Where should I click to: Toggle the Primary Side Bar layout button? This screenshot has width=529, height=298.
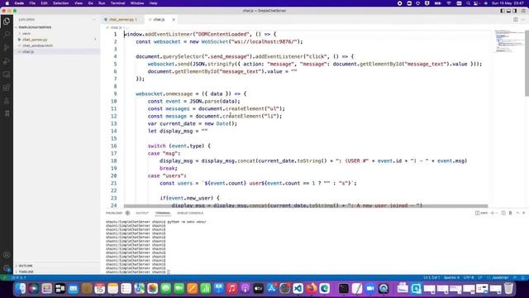(503, 11)
